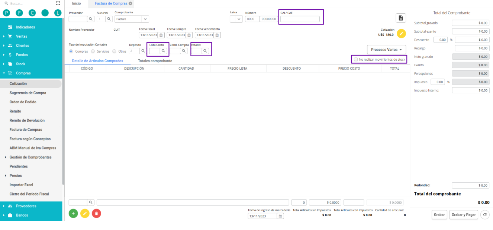The width and height of the screenshot is (493, 230).
Task: Click the fullscreen expand icon beside the search box
Action: click(58, 3)
